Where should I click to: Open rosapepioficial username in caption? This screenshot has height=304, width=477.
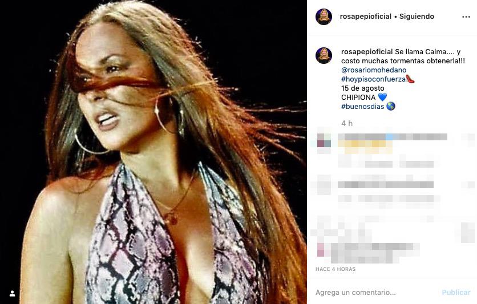367,52
